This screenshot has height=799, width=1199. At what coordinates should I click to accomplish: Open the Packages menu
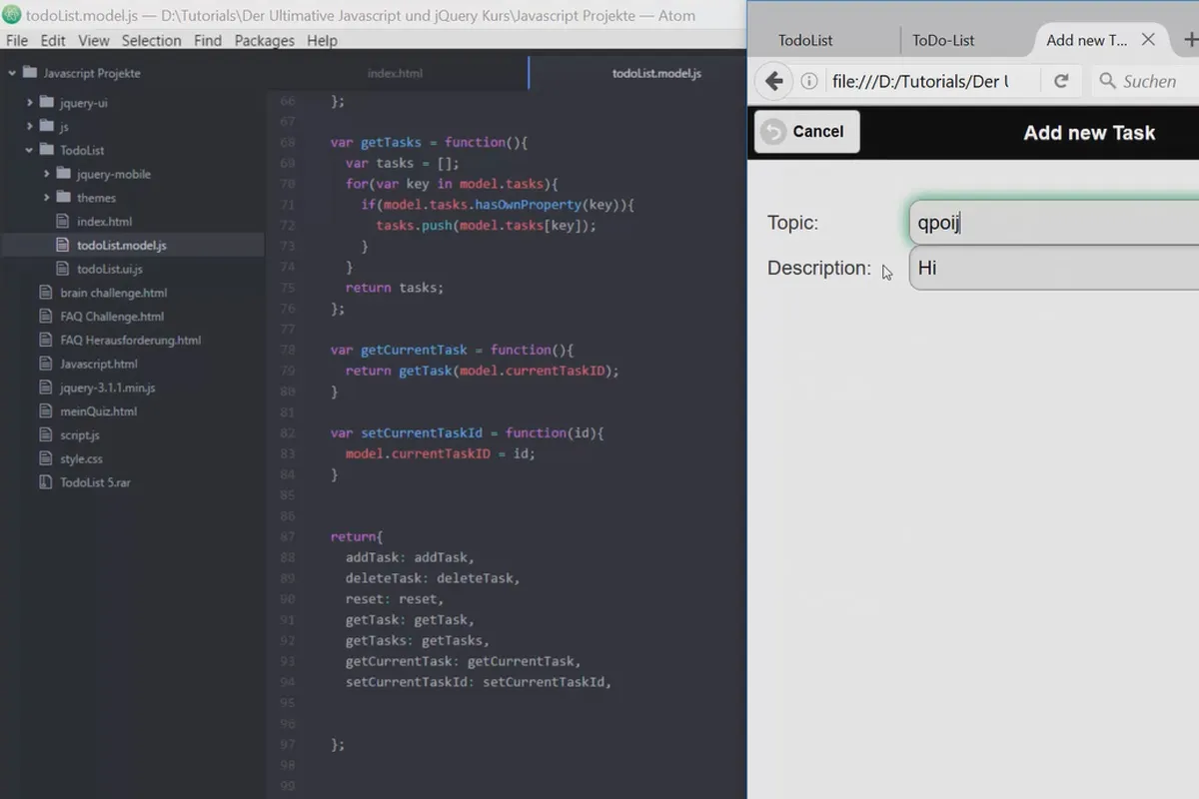click(x=264, y=41)
